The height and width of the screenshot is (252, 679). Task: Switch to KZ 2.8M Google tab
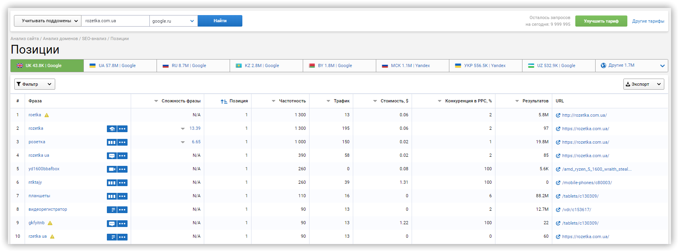(x=267, y=65)
